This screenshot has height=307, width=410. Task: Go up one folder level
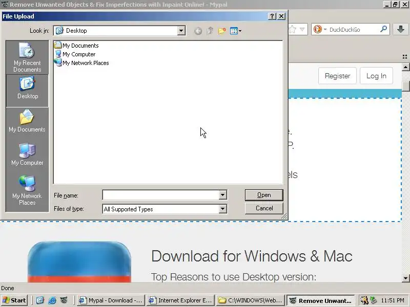click(x=210, y=31)
